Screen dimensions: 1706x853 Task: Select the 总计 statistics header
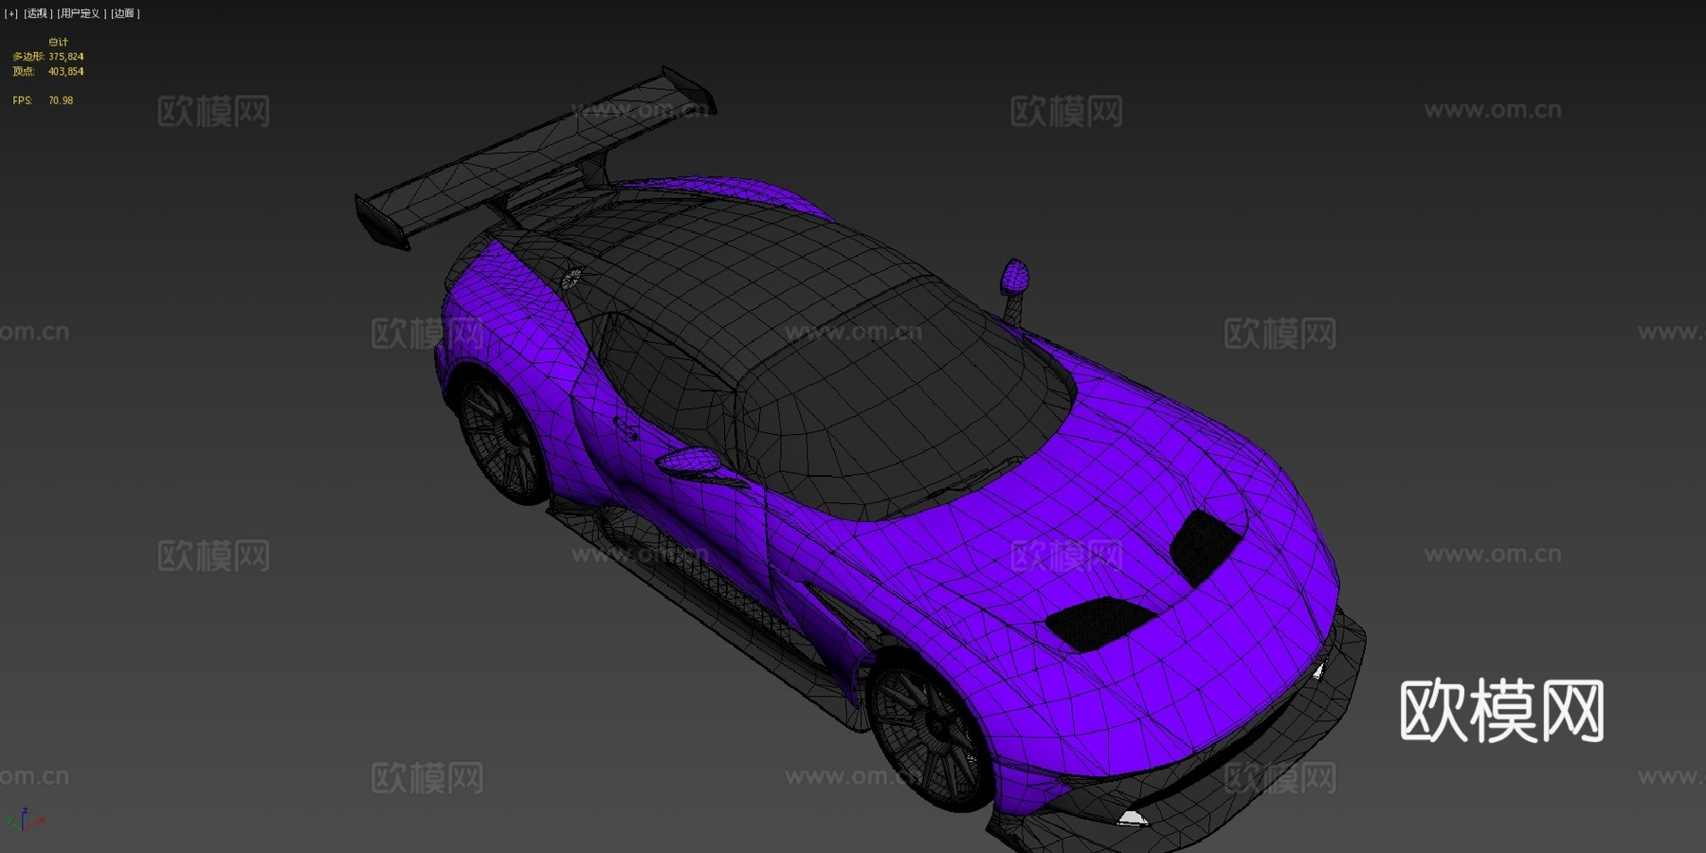click(x=58, y=42)
